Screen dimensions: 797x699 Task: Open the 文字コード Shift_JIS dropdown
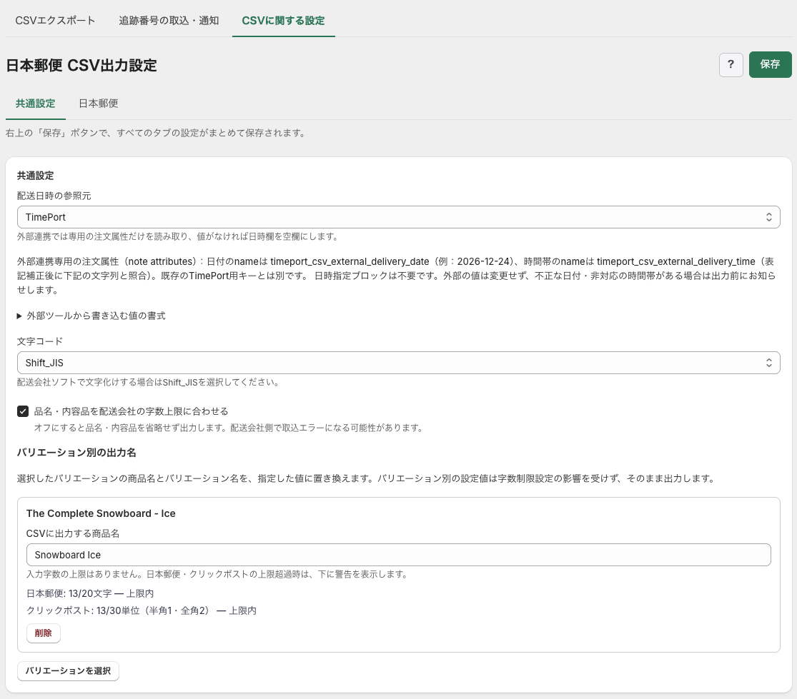tap(399, 363)
